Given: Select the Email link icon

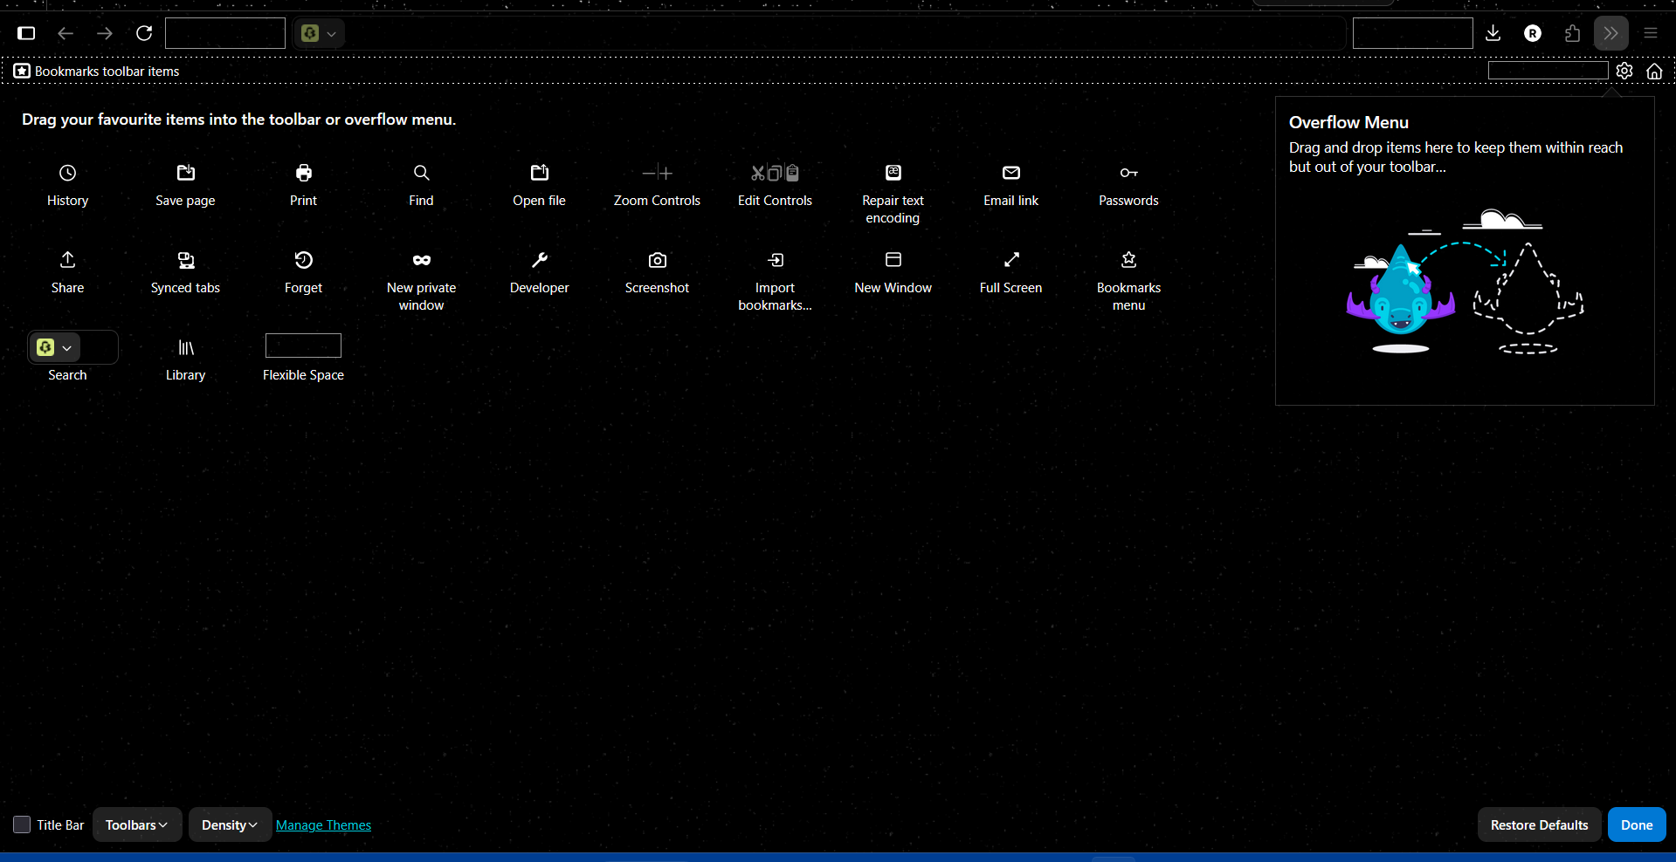Looking at the screenshot, I should coord(1010,173).
